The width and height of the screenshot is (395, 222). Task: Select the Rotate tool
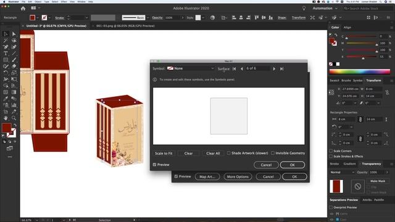[6, 73]
